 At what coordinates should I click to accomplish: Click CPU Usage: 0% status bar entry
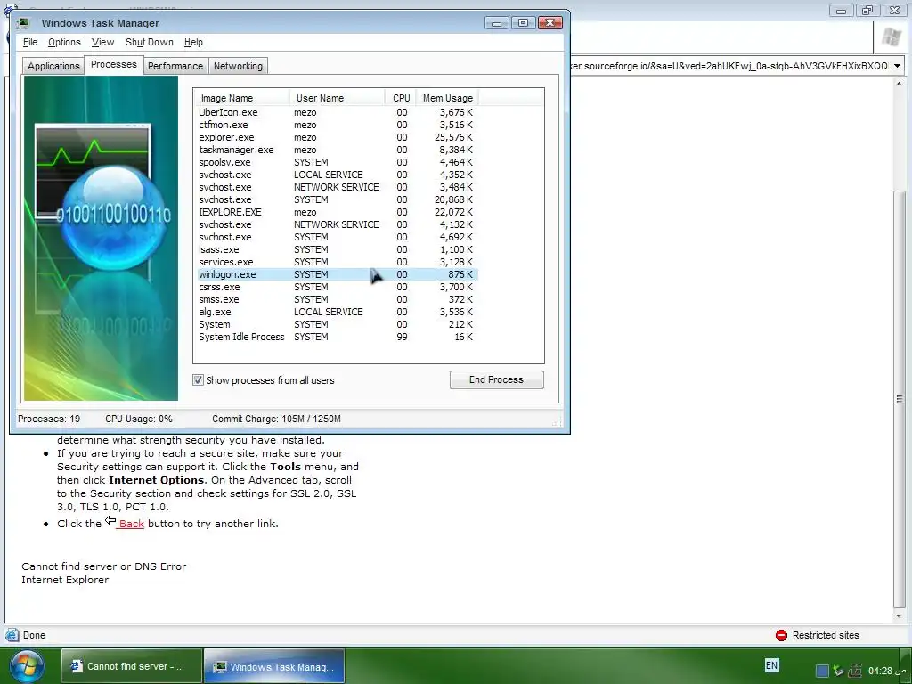138,419
